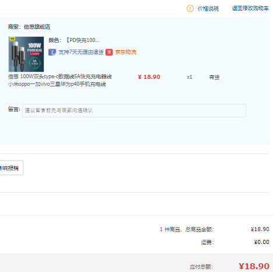
Task: Click the 颜色【PD快充100... option text
Action: coord(73,40)
